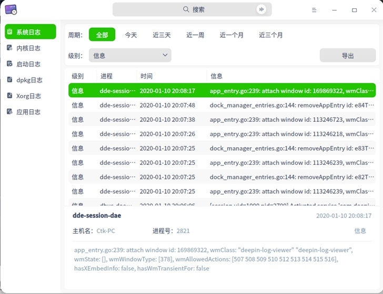Click the 导出 export button
The image size is (383, 294).
[x=348, y=55]
